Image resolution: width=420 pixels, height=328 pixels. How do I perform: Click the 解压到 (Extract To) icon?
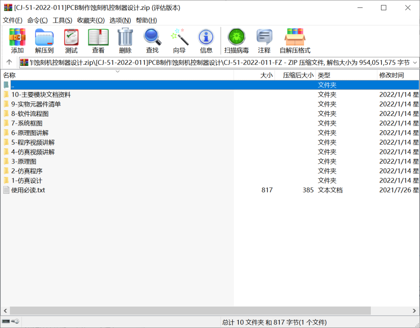(44, 41)
